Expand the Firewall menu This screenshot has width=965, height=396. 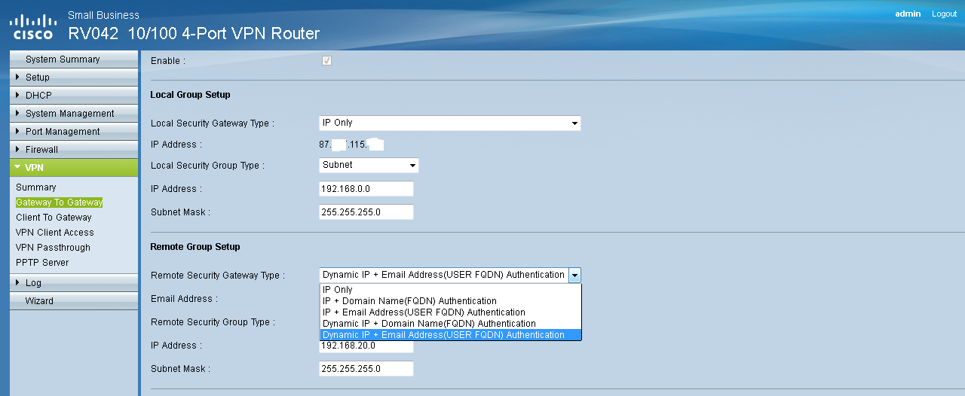click(74, 150)
